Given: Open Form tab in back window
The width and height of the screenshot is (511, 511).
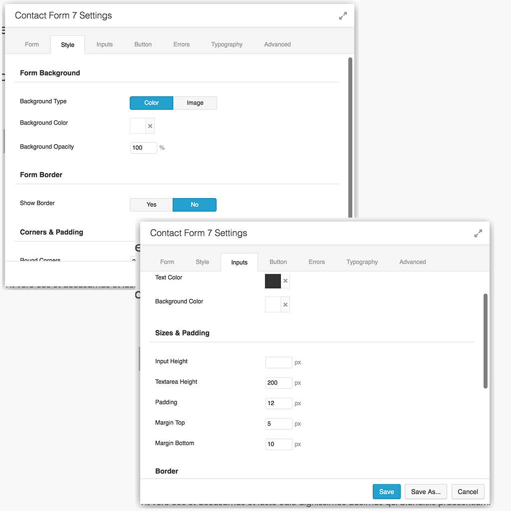Looking at the screenshot, I should (32, 44).
